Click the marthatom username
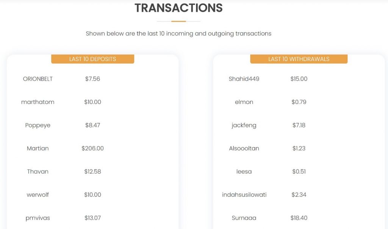The height and width of the screenshot is (229, 388). (38, 102)
